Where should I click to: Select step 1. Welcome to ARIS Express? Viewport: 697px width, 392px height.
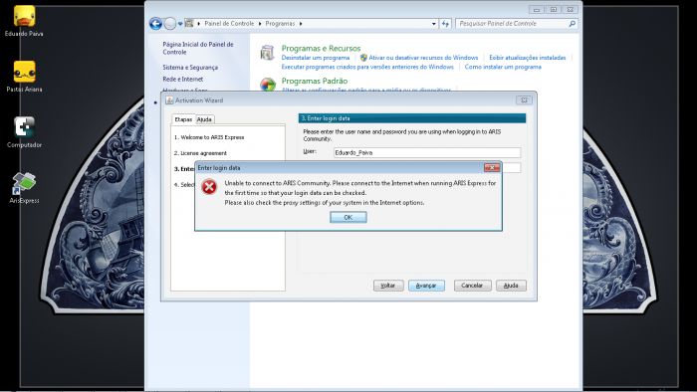209,137
